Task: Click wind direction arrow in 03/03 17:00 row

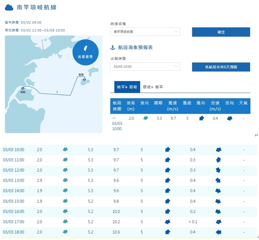Action: [x=167, y=222]
